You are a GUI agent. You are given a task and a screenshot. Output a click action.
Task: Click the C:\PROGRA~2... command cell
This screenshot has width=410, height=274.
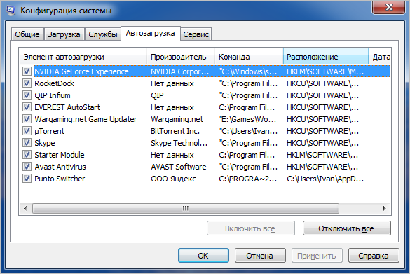(248, 179)
